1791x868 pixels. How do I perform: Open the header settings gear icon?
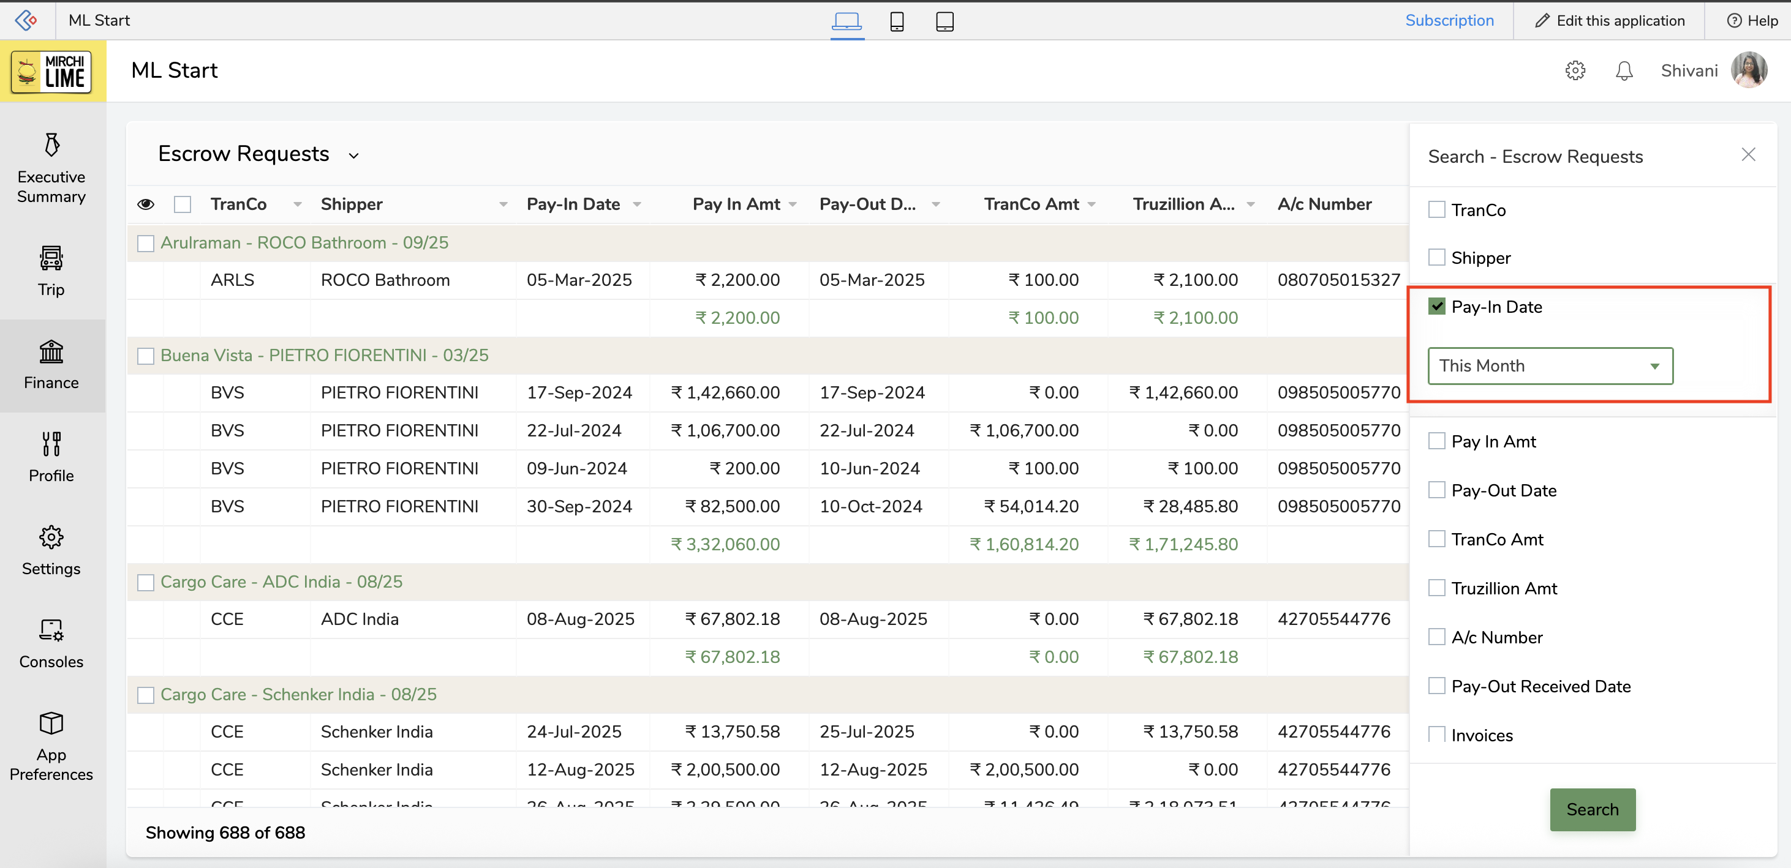point(1575,71)
